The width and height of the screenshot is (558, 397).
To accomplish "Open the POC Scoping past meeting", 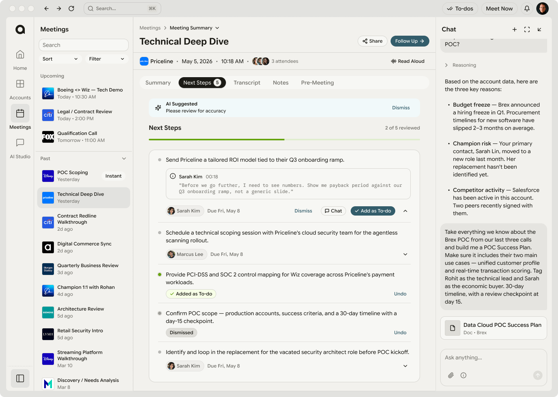I will point(84,176).
